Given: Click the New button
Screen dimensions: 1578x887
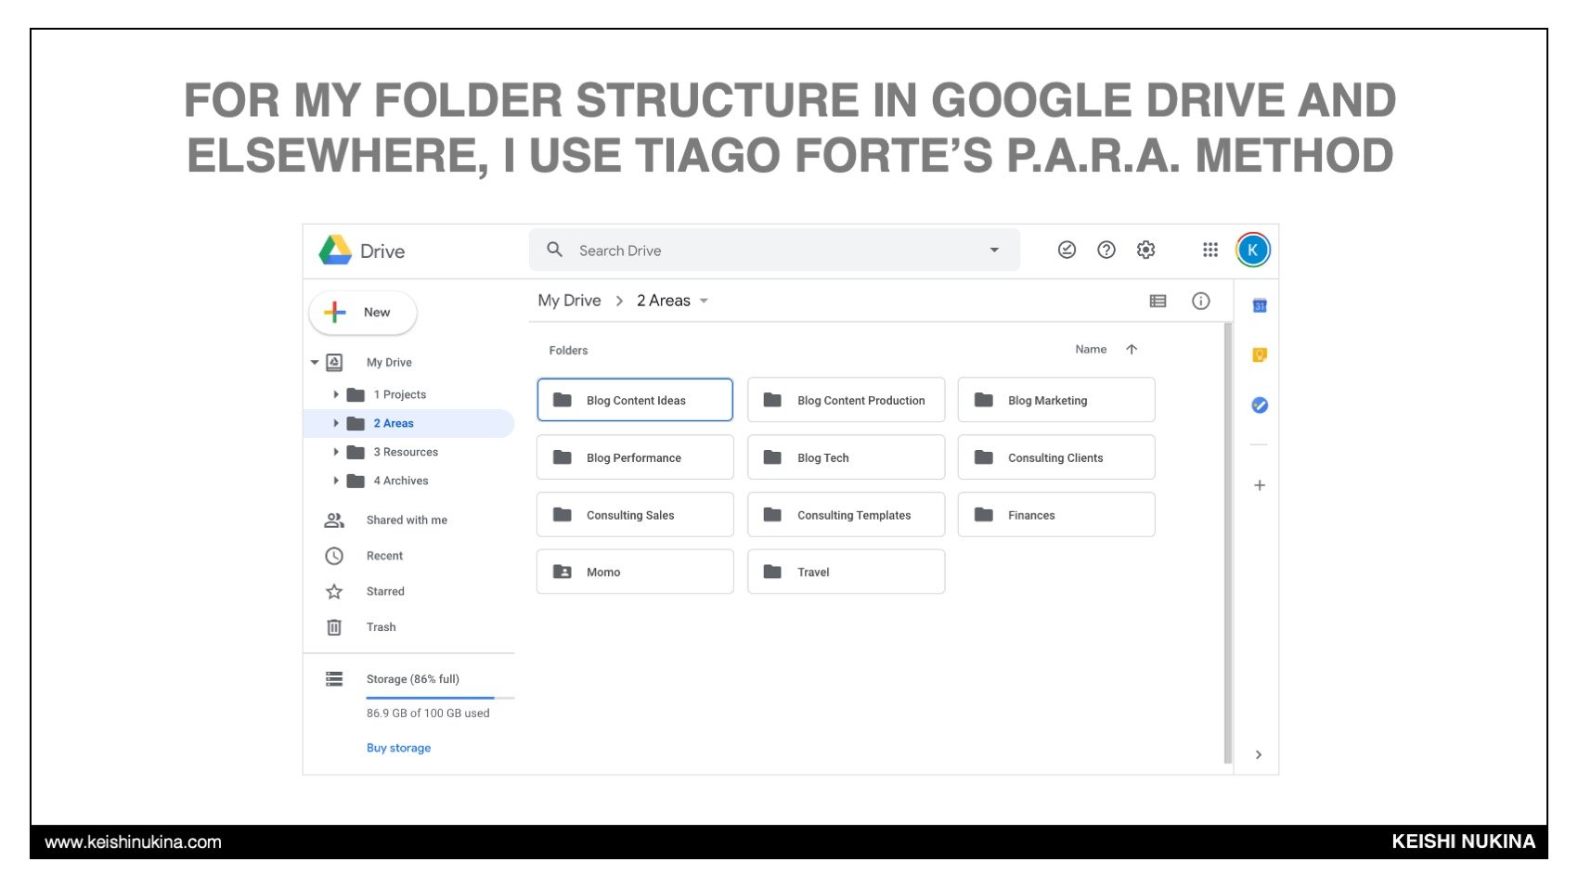Looking at the screenshot, I should pos(363,313).
